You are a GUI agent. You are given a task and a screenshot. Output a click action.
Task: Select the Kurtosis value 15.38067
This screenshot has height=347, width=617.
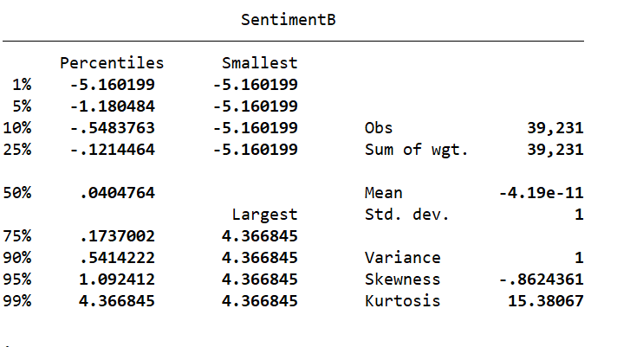pyautogui.click(x=545, y=301)
